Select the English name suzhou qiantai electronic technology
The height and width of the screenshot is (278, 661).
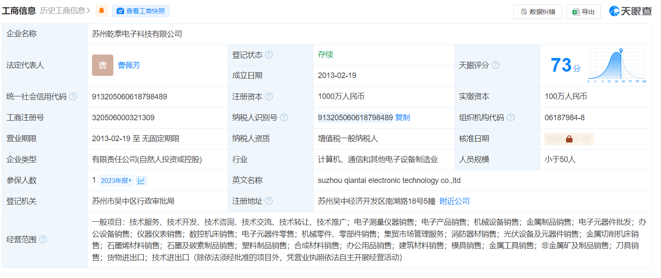coord(389,180)
